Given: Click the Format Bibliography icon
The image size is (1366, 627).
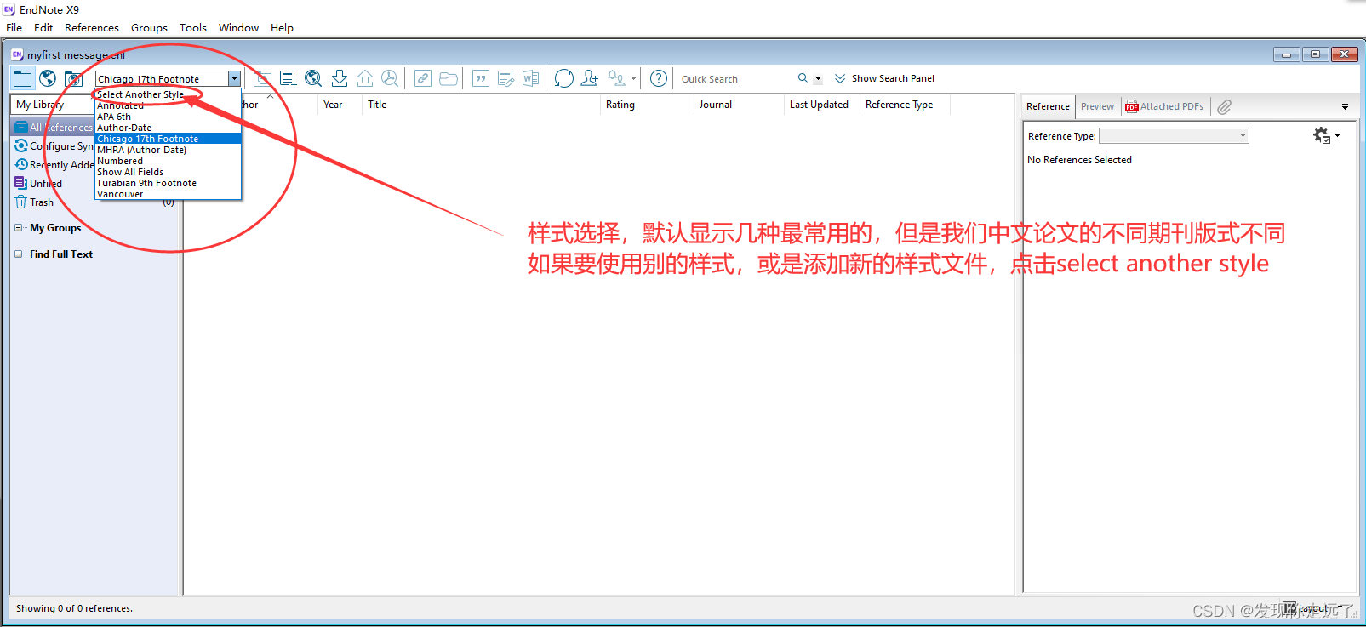Looking at the screenshot, I should point(506,78).
